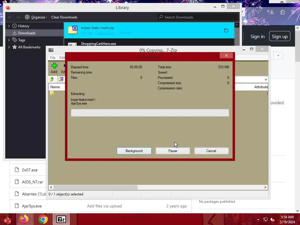The image size is (300, 225).
Task: Open the Firefox hamburger menu
Action: tap(293, 12)
